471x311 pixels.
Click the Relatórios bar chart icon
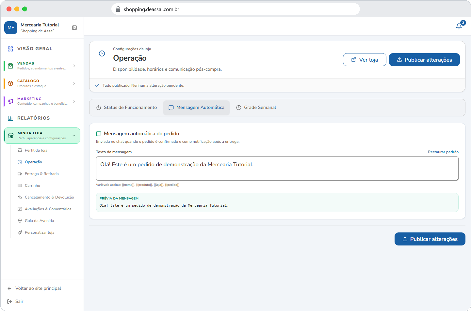tap(10, 118)
